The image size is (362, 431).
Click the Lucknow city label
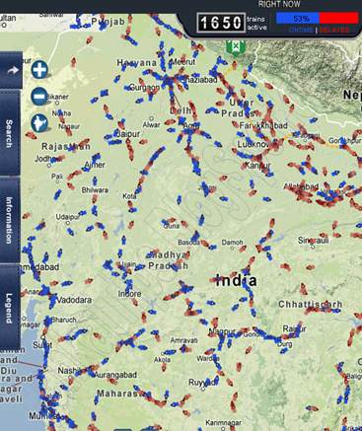(253, 144)
